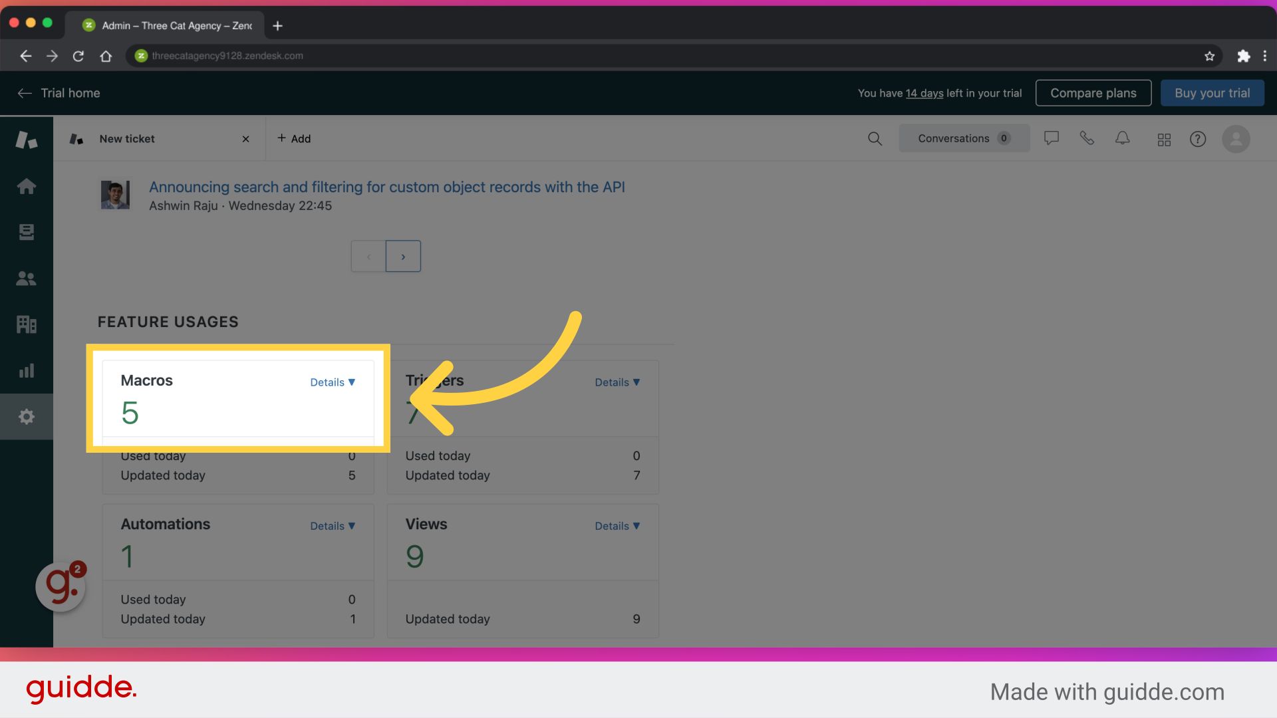Viewport: 1277px width, 718px height.
Task: Open the chat conversations icon
Action: (x=1052, y=138)
